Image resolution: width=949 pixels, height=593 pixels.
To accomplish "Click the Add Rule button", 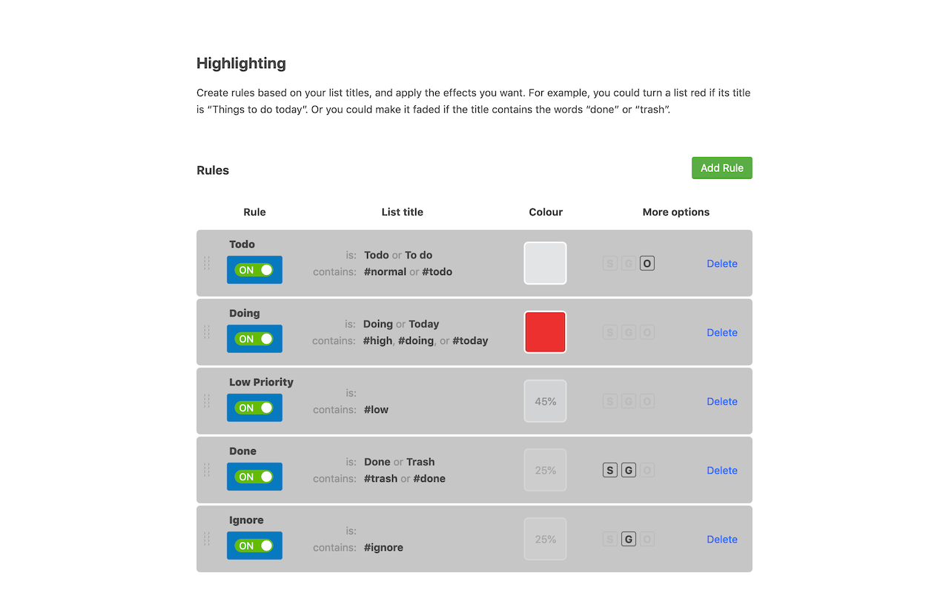I will [721, 168].
